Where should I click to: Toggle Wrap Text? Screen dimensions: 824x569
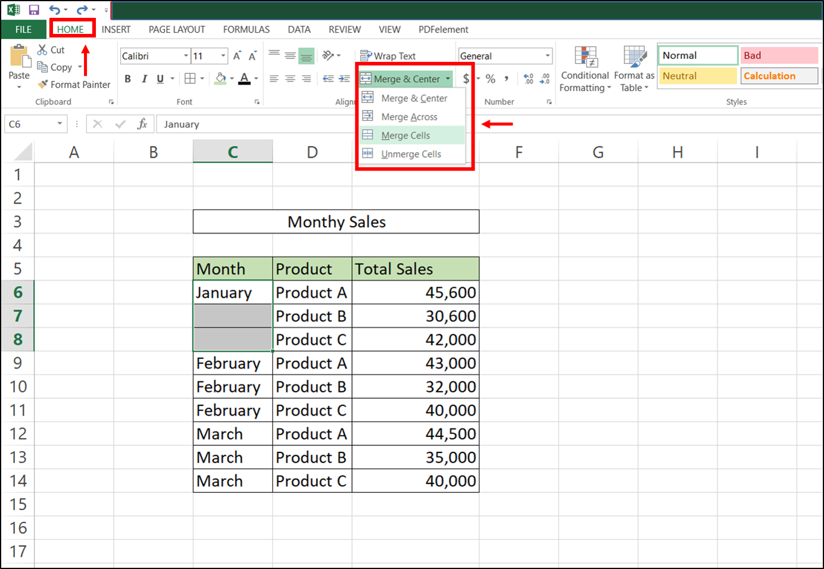(x=388, y=56)
